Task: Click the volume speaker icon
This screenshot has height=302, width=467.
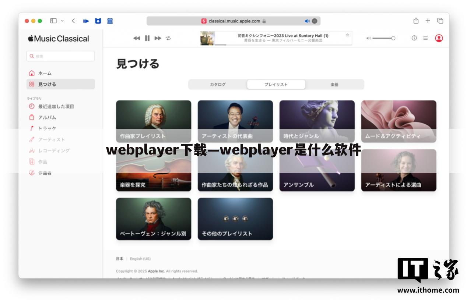Action: [369, 38]
